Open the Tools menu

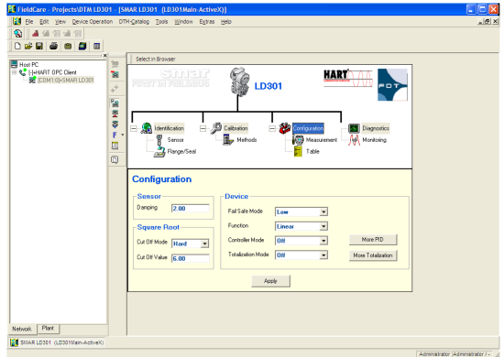tap(161, 21)
